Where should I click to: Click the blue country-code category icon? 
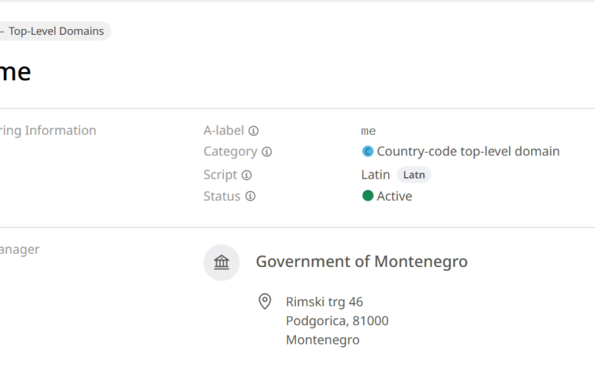[367, 152]
